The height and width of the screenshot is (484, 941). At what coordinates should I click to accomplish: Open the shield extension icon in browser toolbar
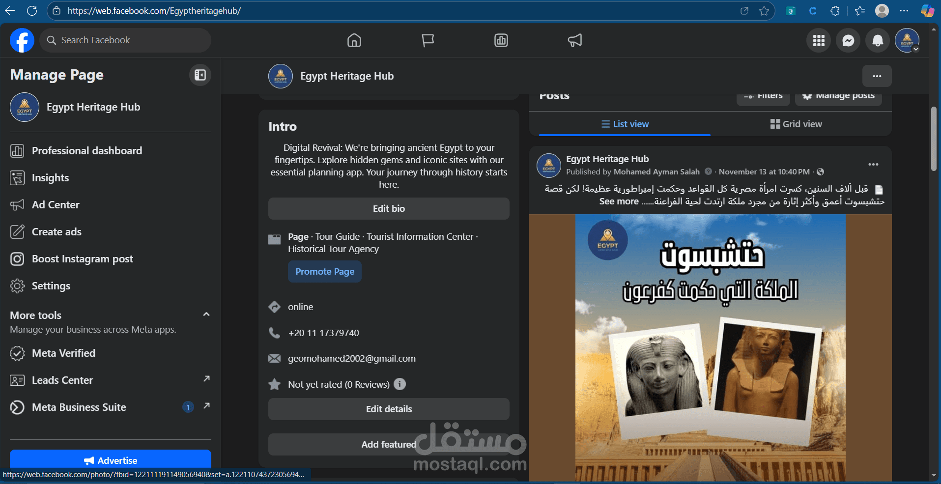(x=791, y=11)
